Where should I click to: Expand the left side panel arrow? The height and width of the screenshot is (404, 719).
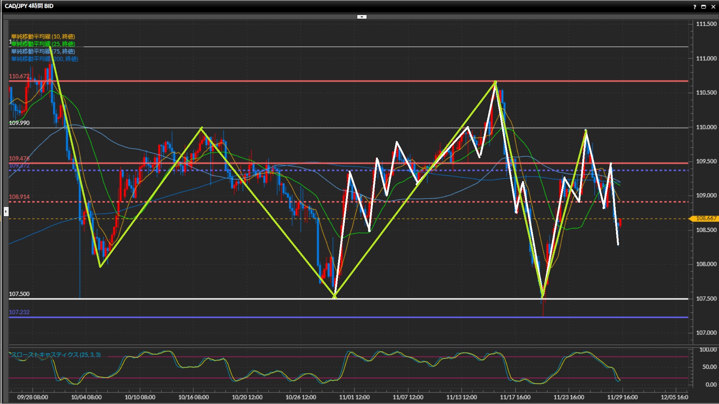[x=6, y=211]
